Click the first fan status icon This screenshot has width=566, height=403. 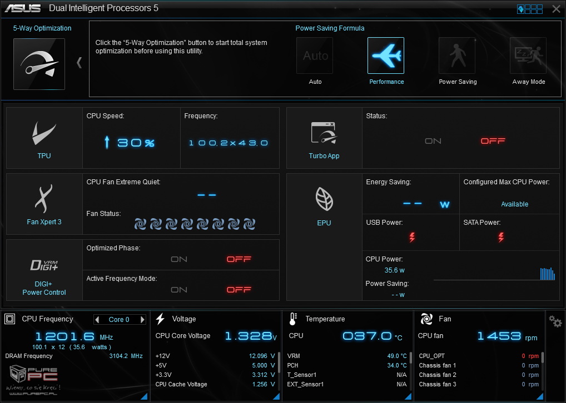(x=141, y=224)
